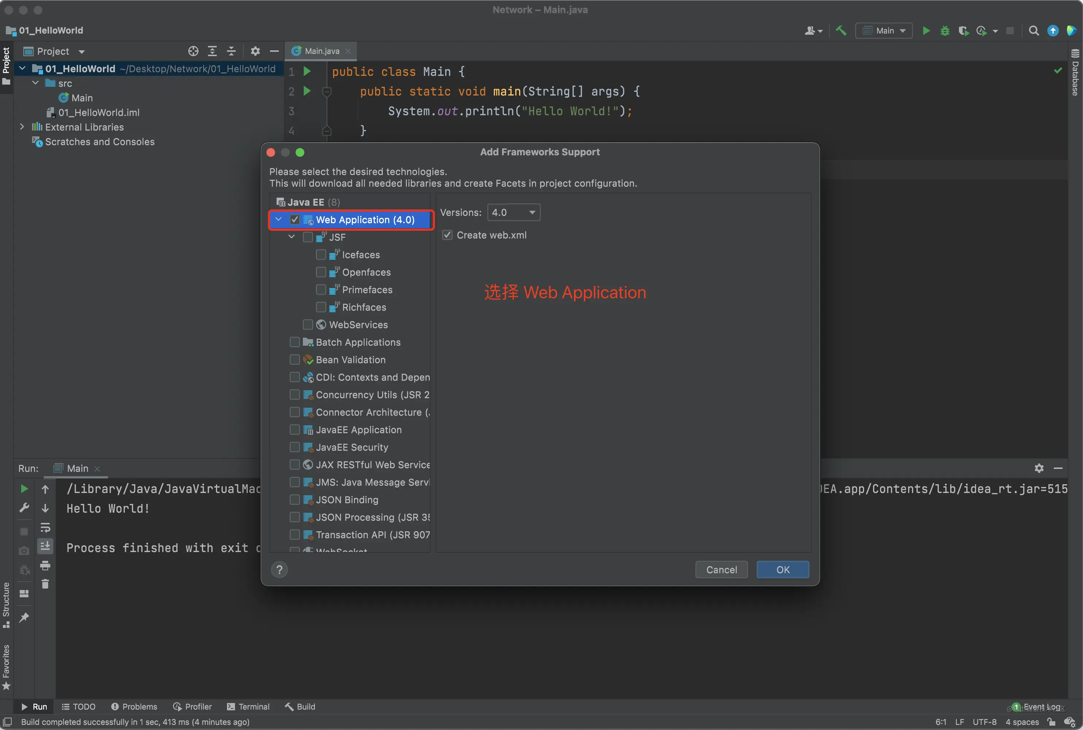Viewport: 1083px width, 730px height.
Task: Click the Build project hammer icon
Action: [841, 31]
